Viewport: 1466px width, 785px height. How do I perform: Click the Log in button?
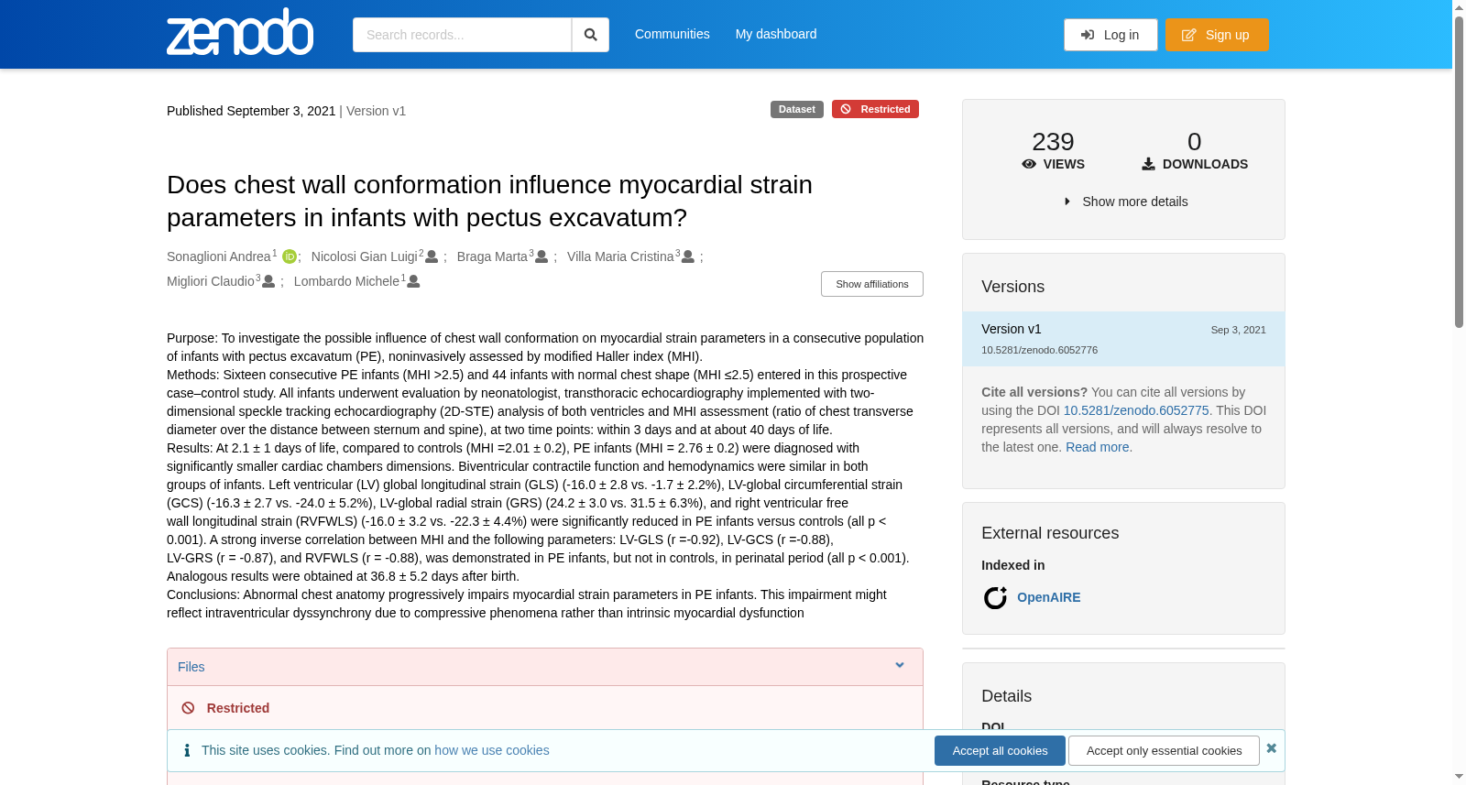tap(1110, 35)
